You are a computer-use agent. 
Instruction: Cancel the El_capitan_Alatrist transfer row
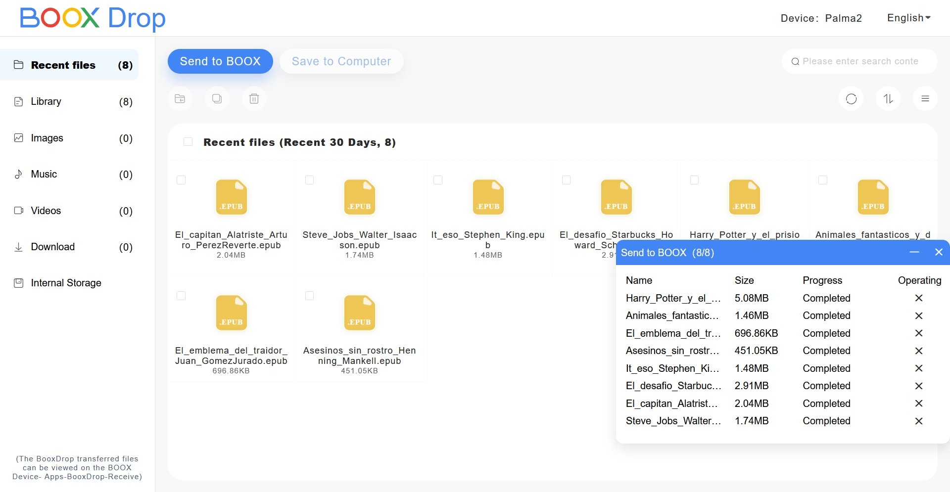click(x=919, y=403)
